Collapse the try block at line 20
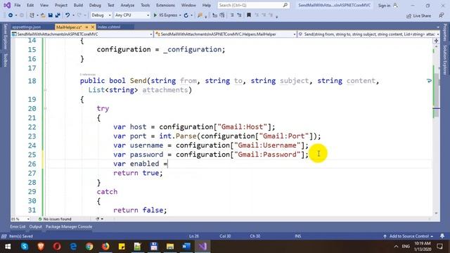This screenshot has width=450, height=253. 45,108
